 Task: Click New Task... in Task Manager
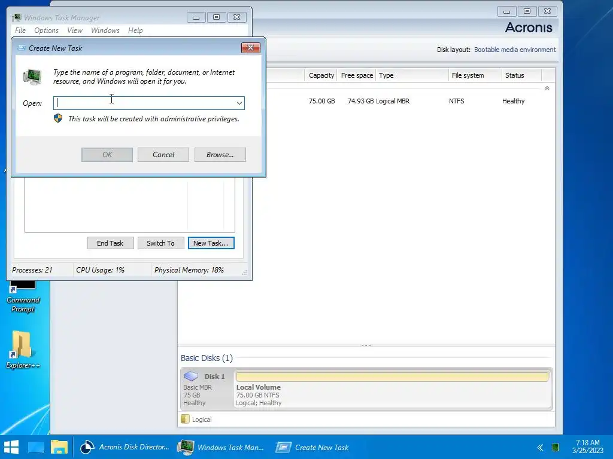tap(211, 243)
